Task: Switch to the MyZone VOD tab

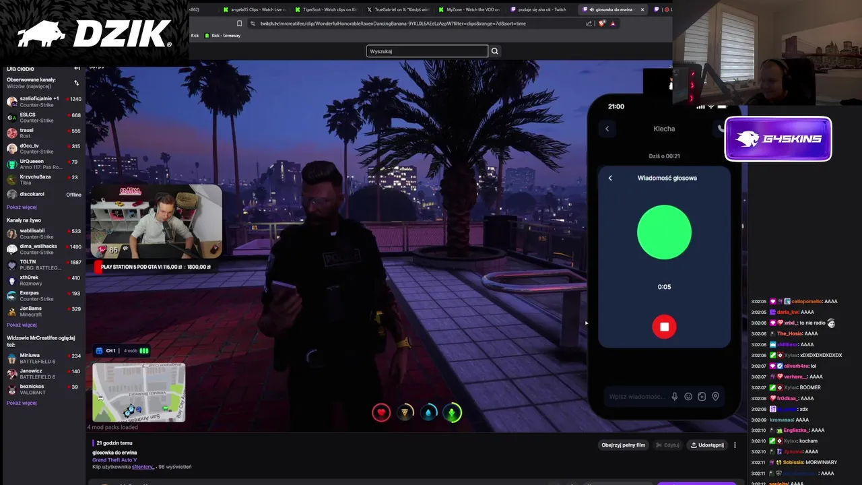Action: [x=470, y=9]
